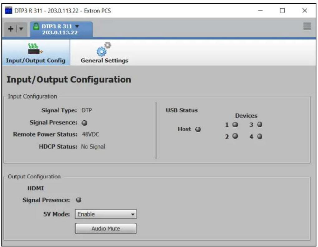
Task: Click the green lock icon on device tab
Action: [36, 26]
